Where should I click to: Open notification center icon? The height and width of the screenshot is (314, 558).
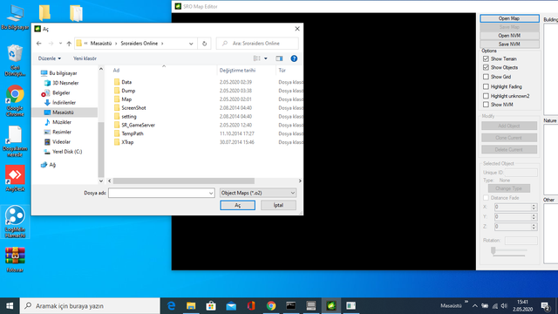point(545,306)
